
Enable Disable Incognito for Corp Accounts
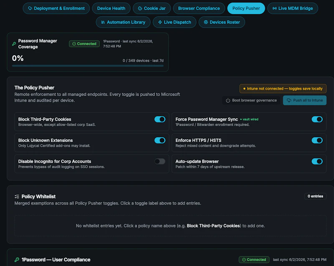[x=160, y=162]
